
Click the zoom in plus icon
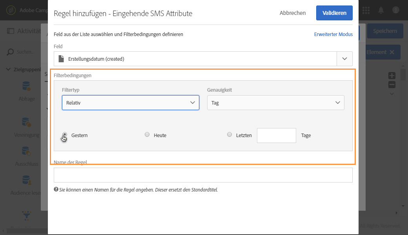[x=392, y=76]
